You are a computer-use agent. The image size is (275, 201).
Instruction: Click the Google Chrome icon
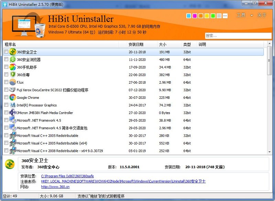pyautogui.click(x=13, y=97)
